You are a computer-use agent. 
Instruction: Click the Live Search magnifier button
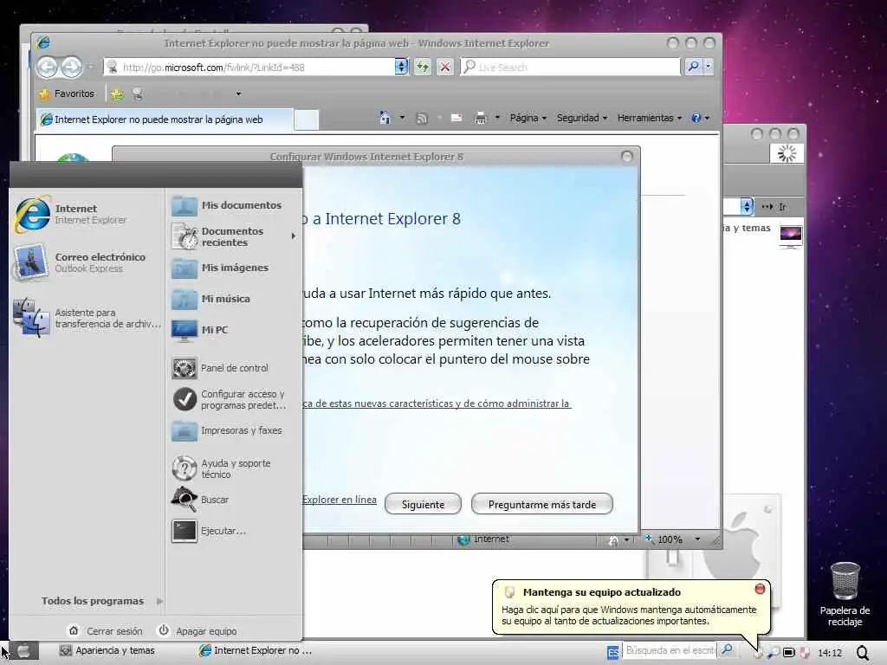[693, 67]
